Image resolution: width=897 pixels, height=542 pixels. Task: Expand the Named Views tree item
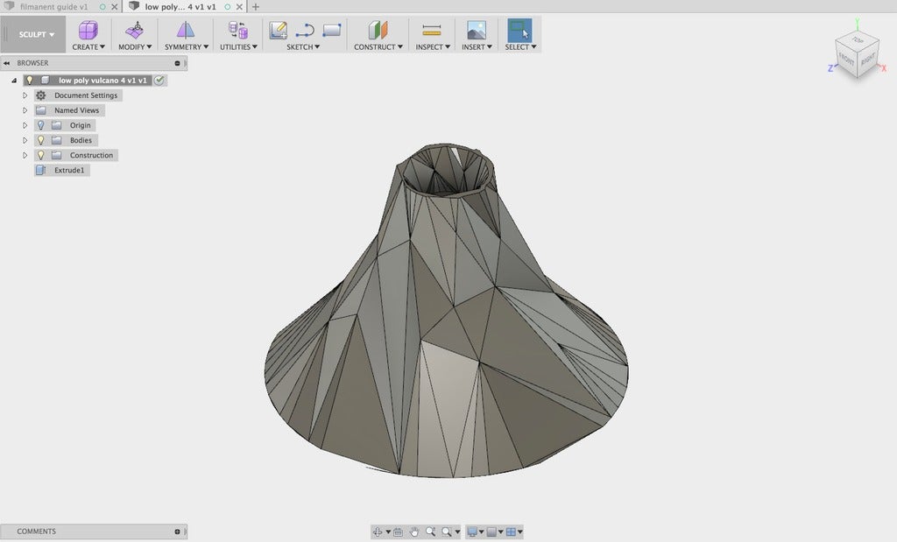point(25,110)
